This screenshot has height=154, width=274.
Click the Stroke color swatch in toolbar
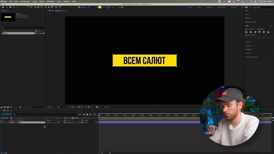[109, 7]
